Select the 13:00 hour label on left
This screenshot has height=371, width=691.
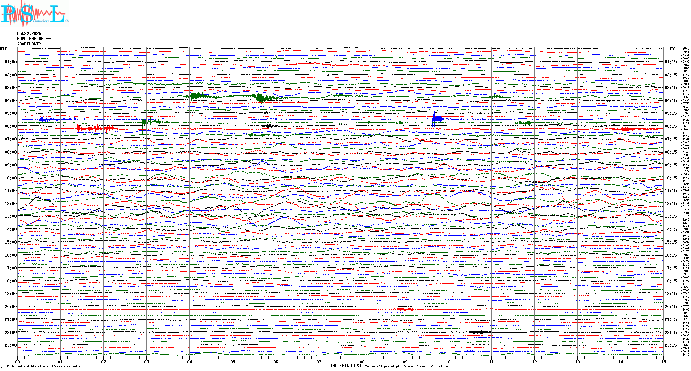(10, 216)
